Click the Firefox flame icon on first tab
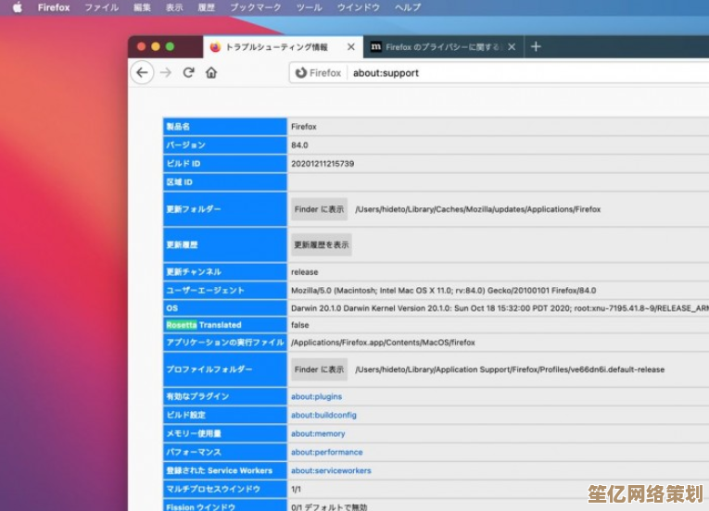Image resolution: width=709 pixels, height=511 pixels. point(216,46)
